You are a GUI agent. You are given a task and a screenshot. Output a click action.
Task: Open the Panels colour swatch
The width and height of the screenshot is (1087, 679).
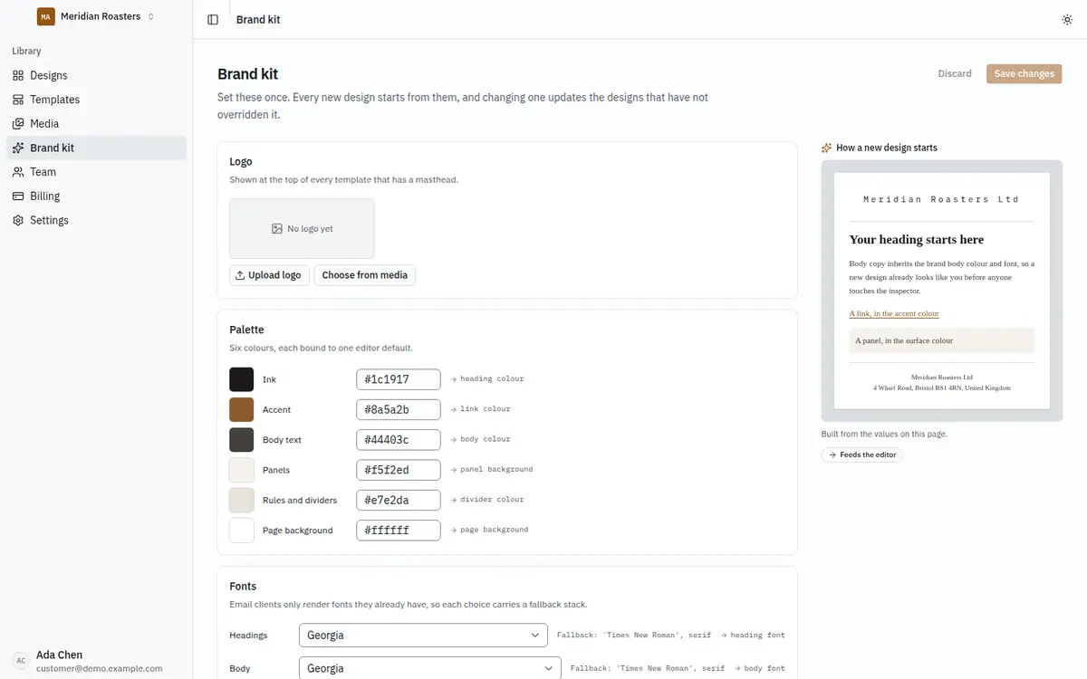242,470
